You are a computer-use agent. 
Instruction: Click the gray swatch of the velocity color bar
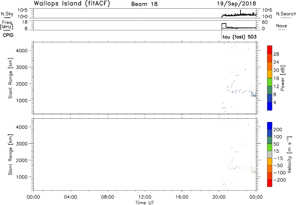click(270, 154)
